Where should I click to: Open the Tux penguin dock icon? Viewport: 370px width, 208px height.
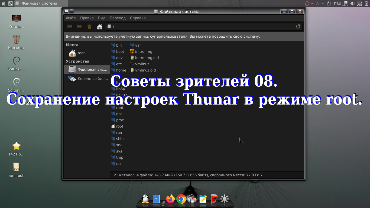tap(145, 199)
